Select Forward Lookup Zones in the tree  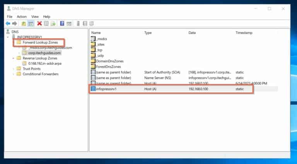coord(40,42)
